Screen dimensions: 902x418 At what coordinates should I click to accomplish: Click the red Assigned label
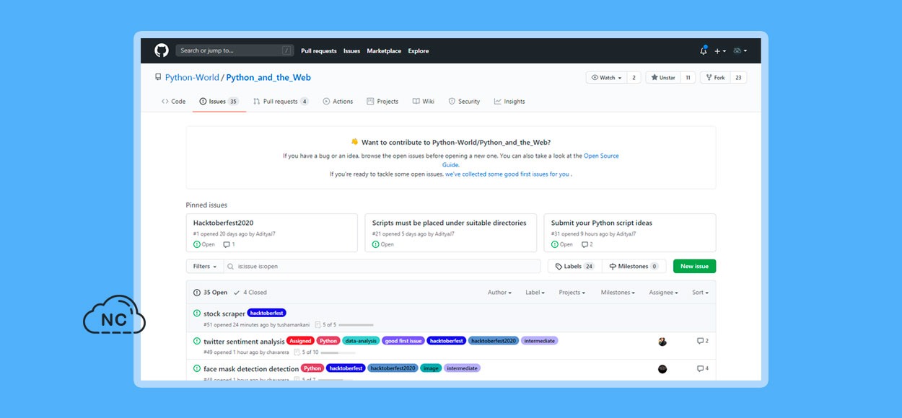300,341
